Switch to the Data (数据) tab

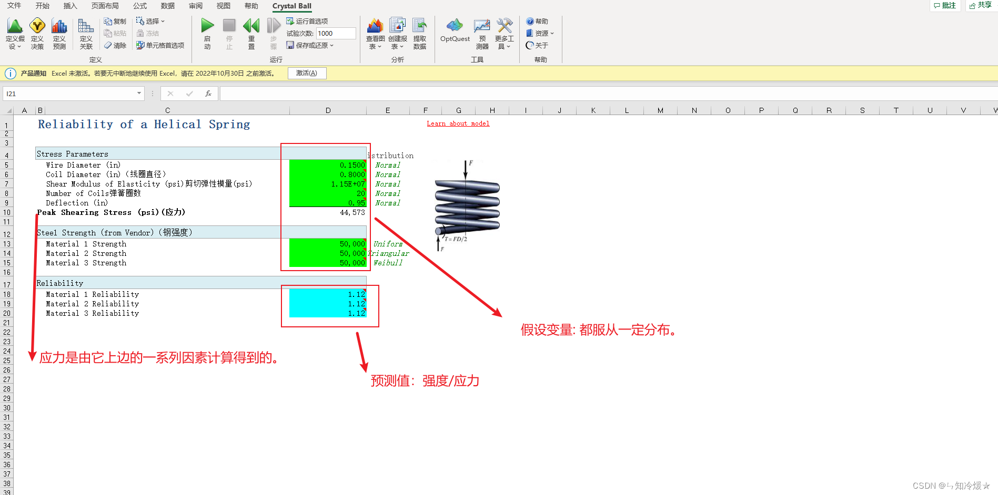pos(168,6)
